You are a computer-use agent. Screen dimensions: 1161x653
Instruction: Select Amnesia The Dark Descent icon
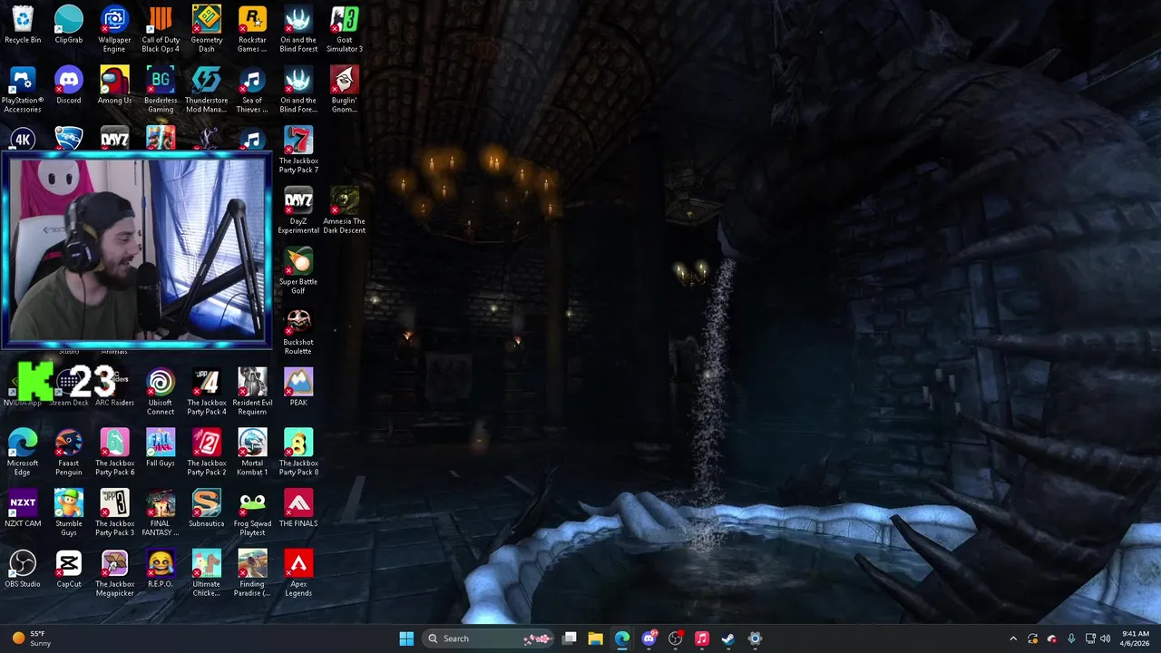pos(344,210)
